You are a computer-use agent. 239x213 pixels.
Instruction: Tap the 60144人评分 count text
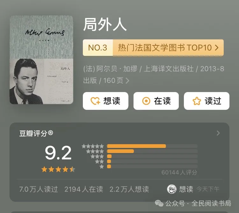tap(179, 173)
